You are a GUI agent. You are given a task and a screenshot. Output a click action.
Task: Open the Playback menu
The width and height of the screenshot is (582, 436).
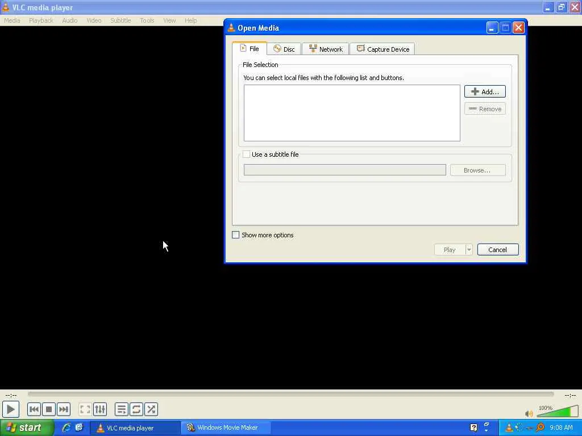[41, 20]
